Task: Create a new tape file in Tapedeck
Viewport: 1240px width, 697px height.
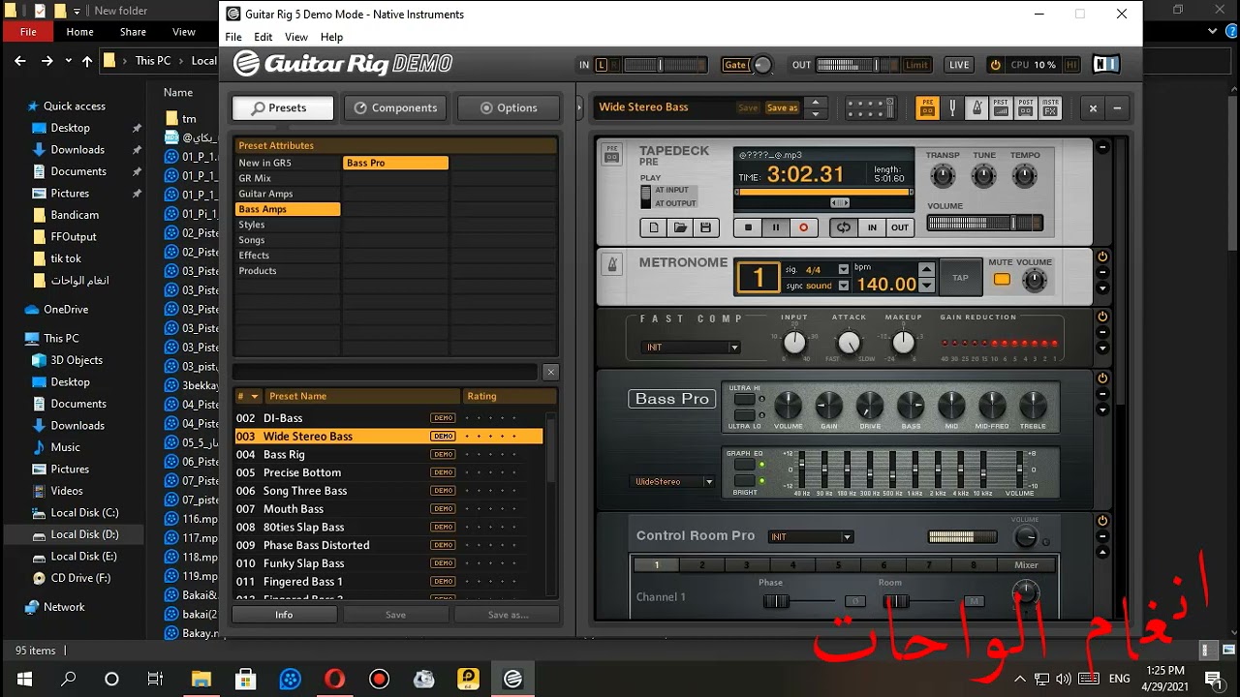Action: coord(654,227)
